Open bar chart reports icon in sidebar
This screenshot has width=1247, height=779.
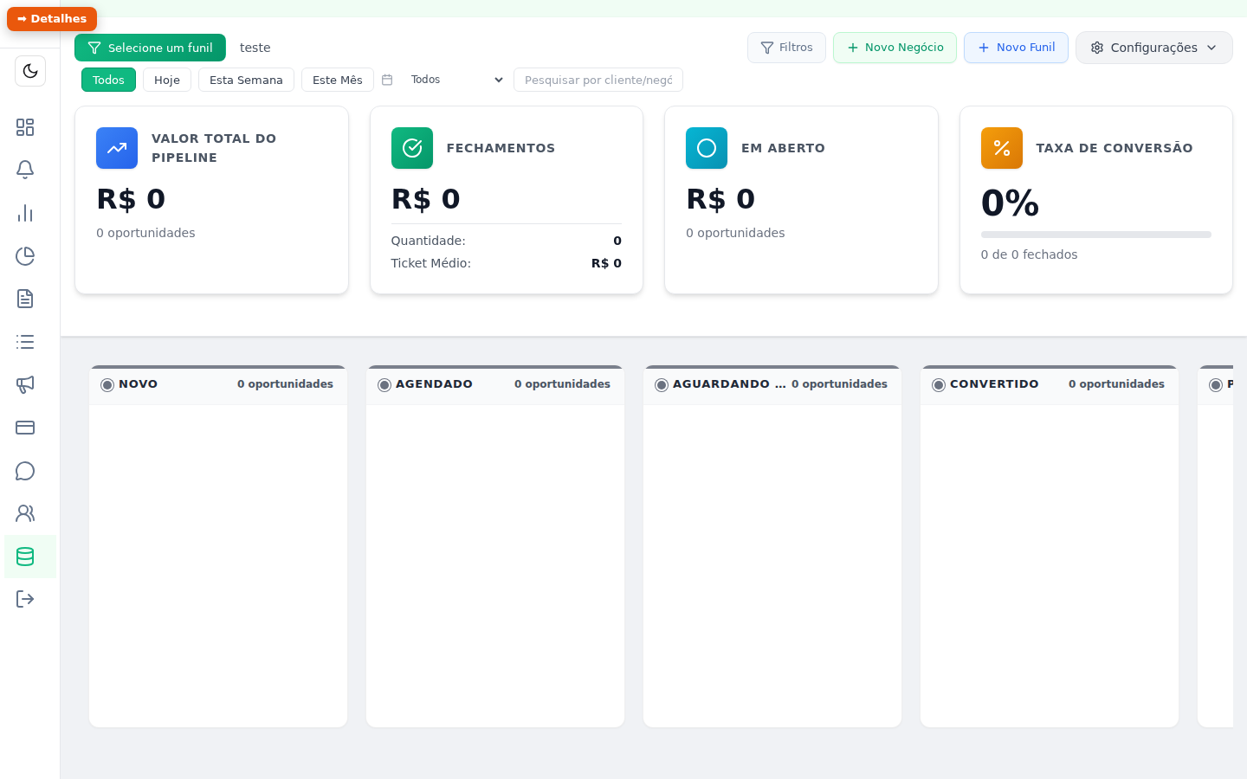pos(25,213)
